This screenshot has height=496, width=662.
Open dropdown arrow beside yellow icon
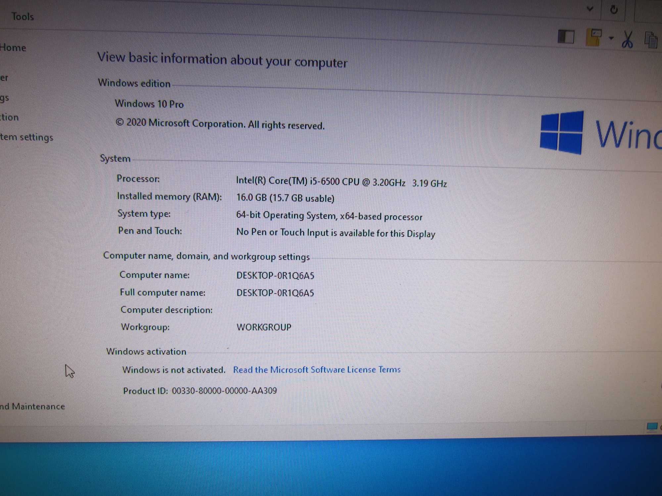[611, 38]
